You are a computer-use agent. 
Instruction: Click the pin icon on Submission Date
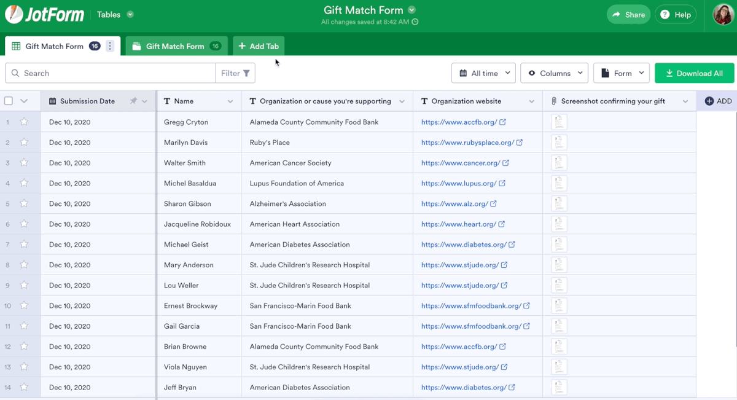tap(133, 101)
